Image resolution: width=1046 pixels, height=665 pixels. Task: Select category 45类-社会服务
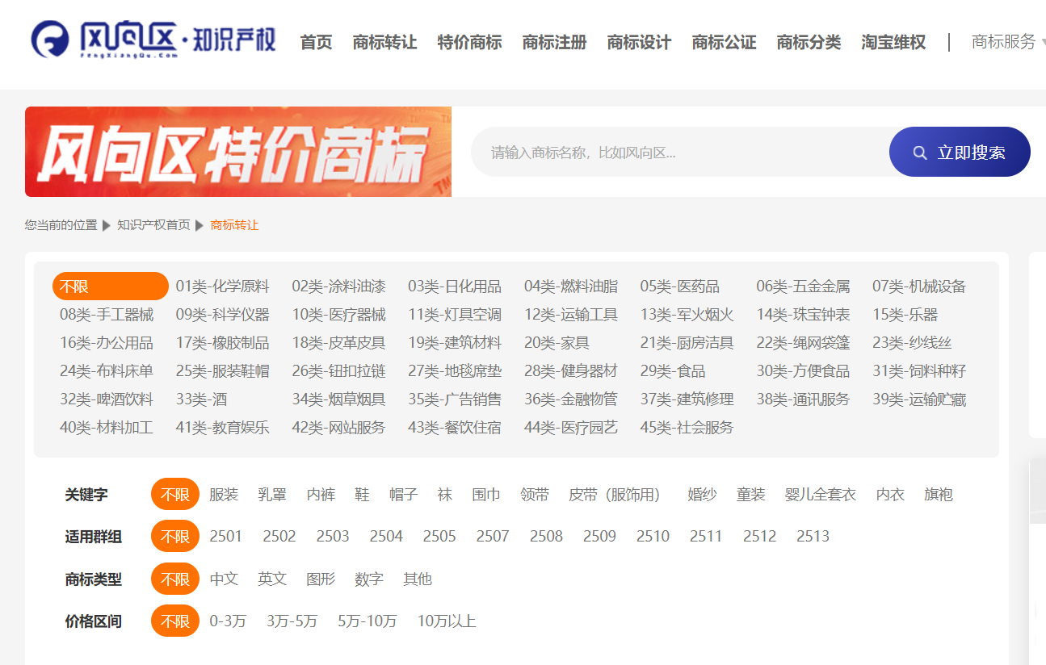(x=687, y=428)
